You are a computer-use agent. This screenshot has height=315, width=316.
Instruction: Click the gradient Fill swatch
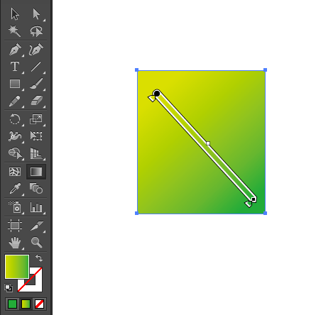[17, 267]
